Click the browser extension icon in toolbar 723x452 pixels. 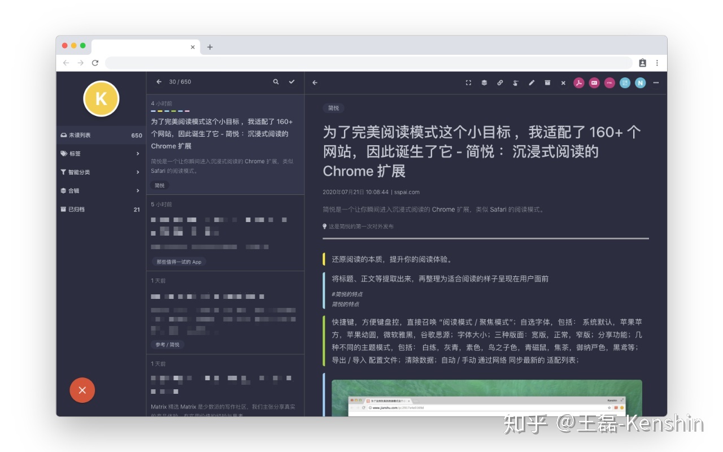(x=642, y=63)
